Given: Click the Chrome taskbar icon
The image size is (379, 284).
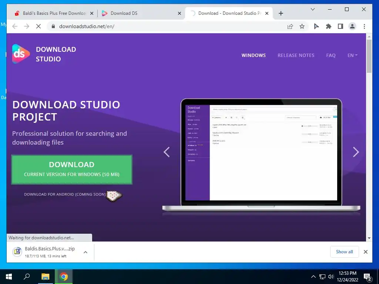Looking at the screenshot, I should click(x=64, y=277).
